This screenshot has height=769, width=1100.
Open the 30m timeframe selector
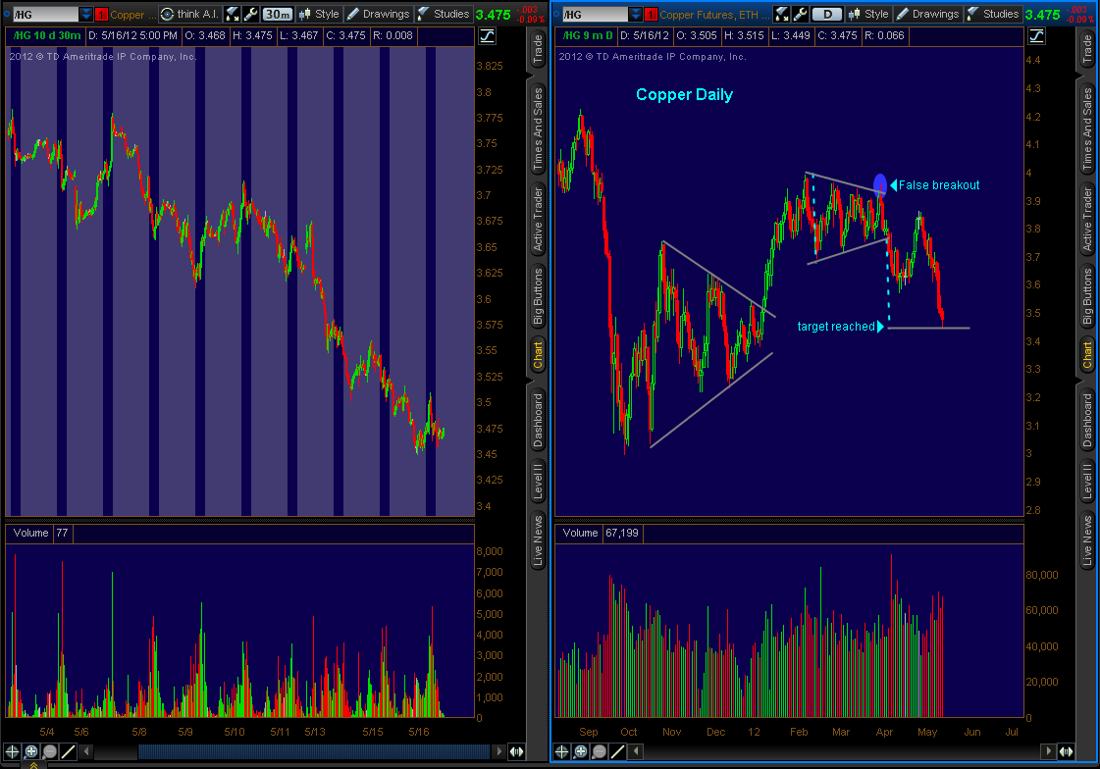(x=278, y=14)
